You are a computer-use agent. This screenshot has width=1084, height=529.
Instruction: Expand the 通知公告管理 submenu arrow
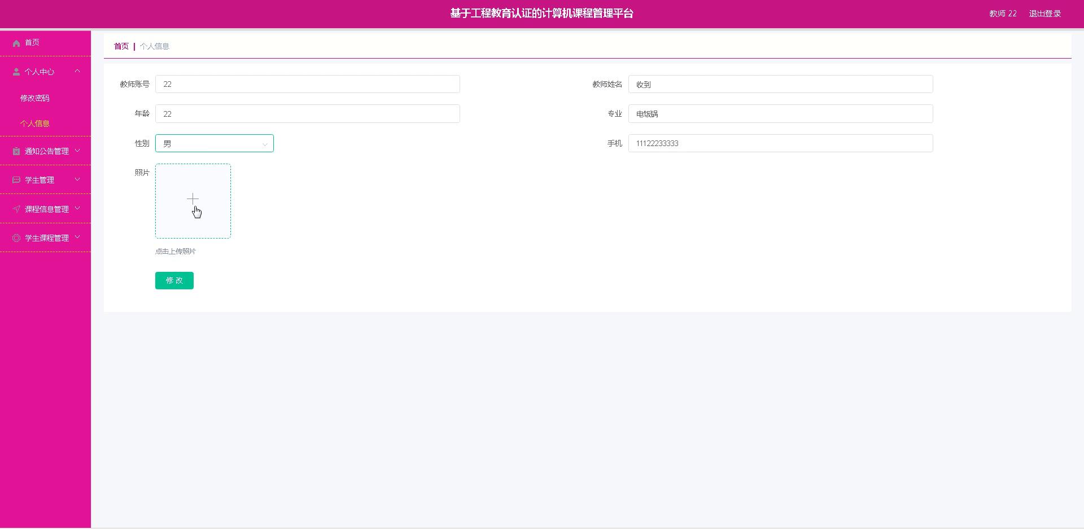click(77, 151)
